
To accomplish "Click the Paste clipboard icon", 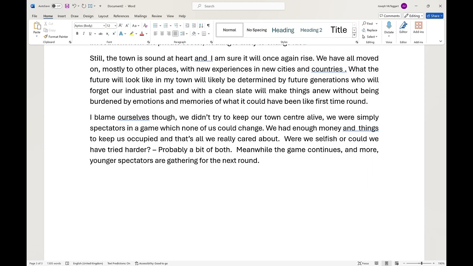I will [37, 25].
